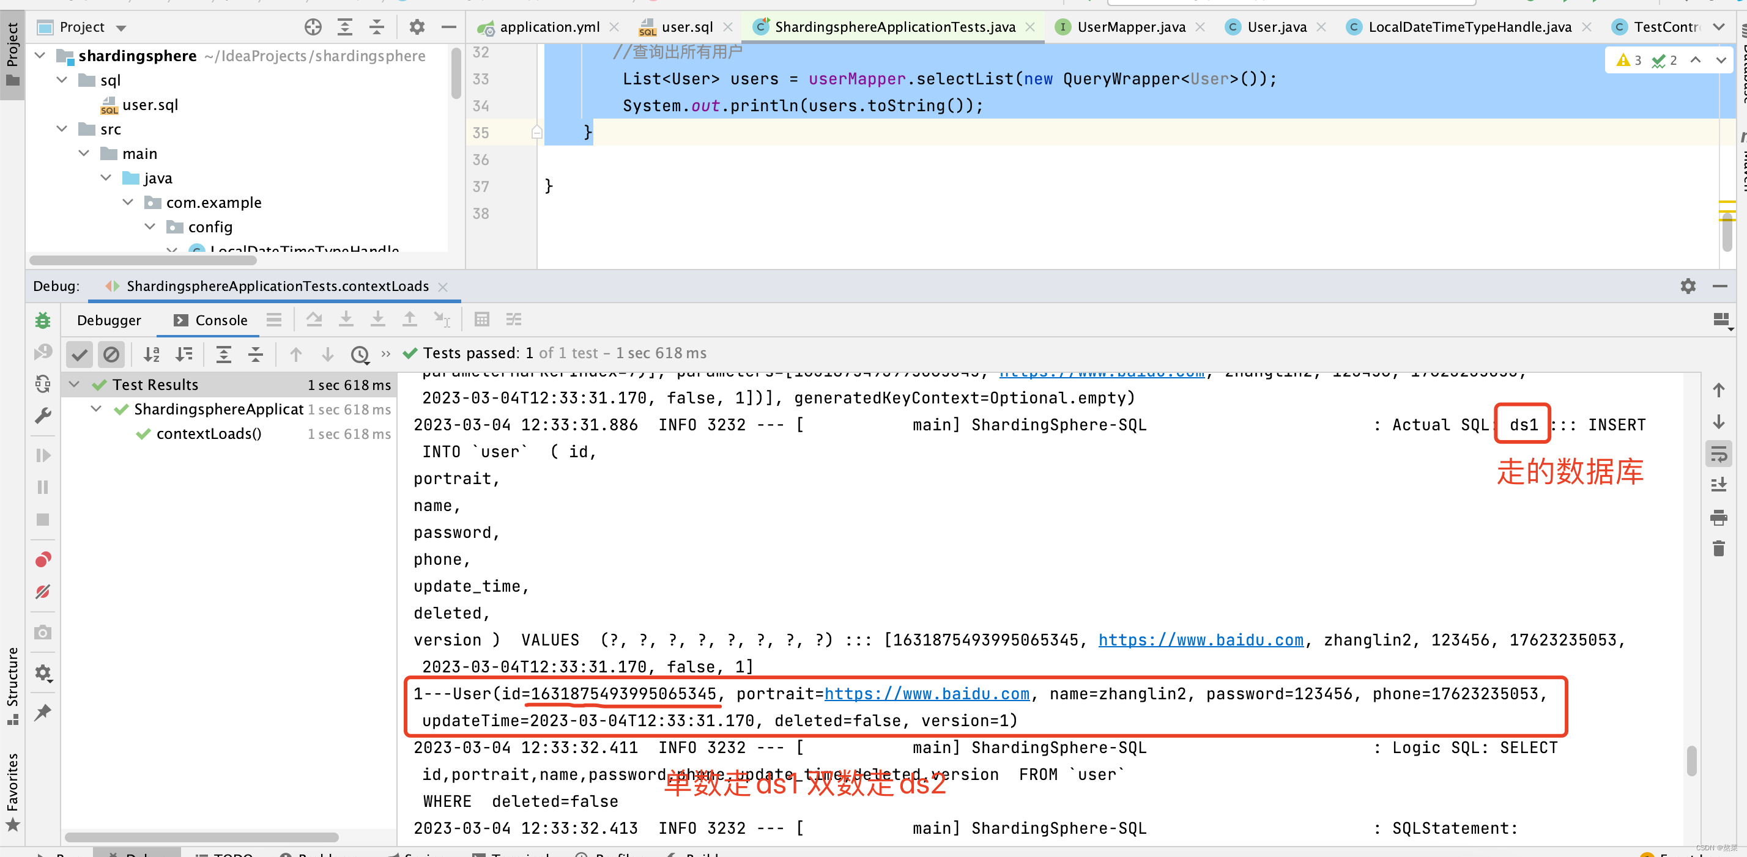Pause program in debug sidebar
The height and width of the screenshot is (857, 1747).
(x=43, y=487)
